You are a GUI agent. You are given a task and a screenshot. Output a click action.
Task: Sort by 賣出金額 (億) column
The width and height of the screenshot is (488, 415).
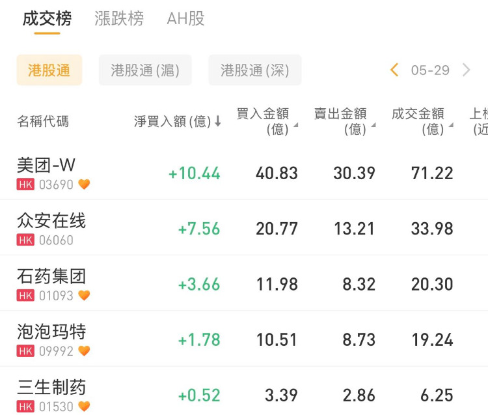[x=345, y=121]
